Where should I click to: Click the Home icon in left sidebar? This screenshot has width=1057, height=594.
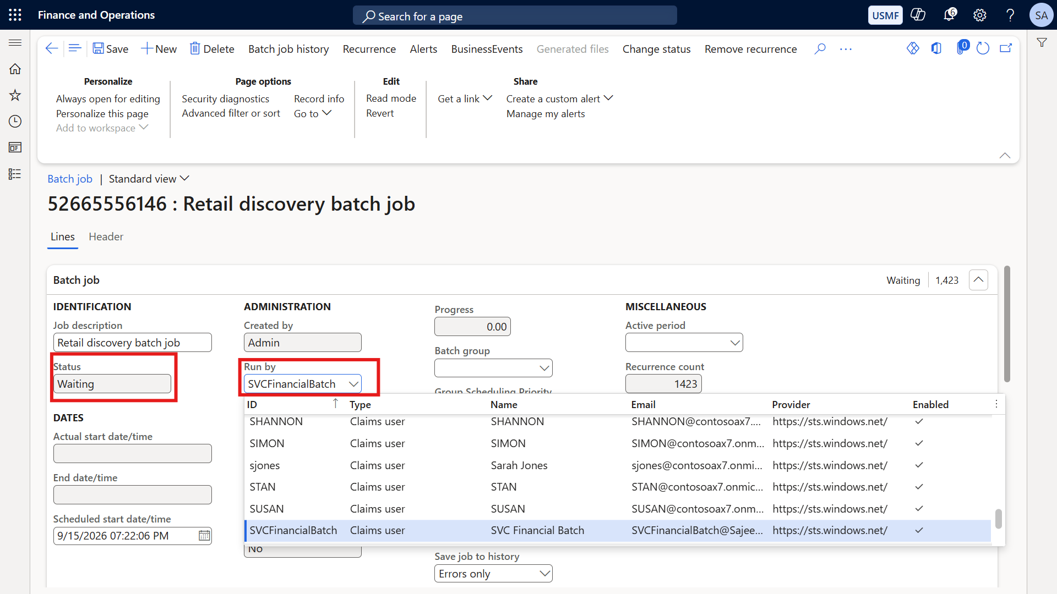click(x=15, y=69)
